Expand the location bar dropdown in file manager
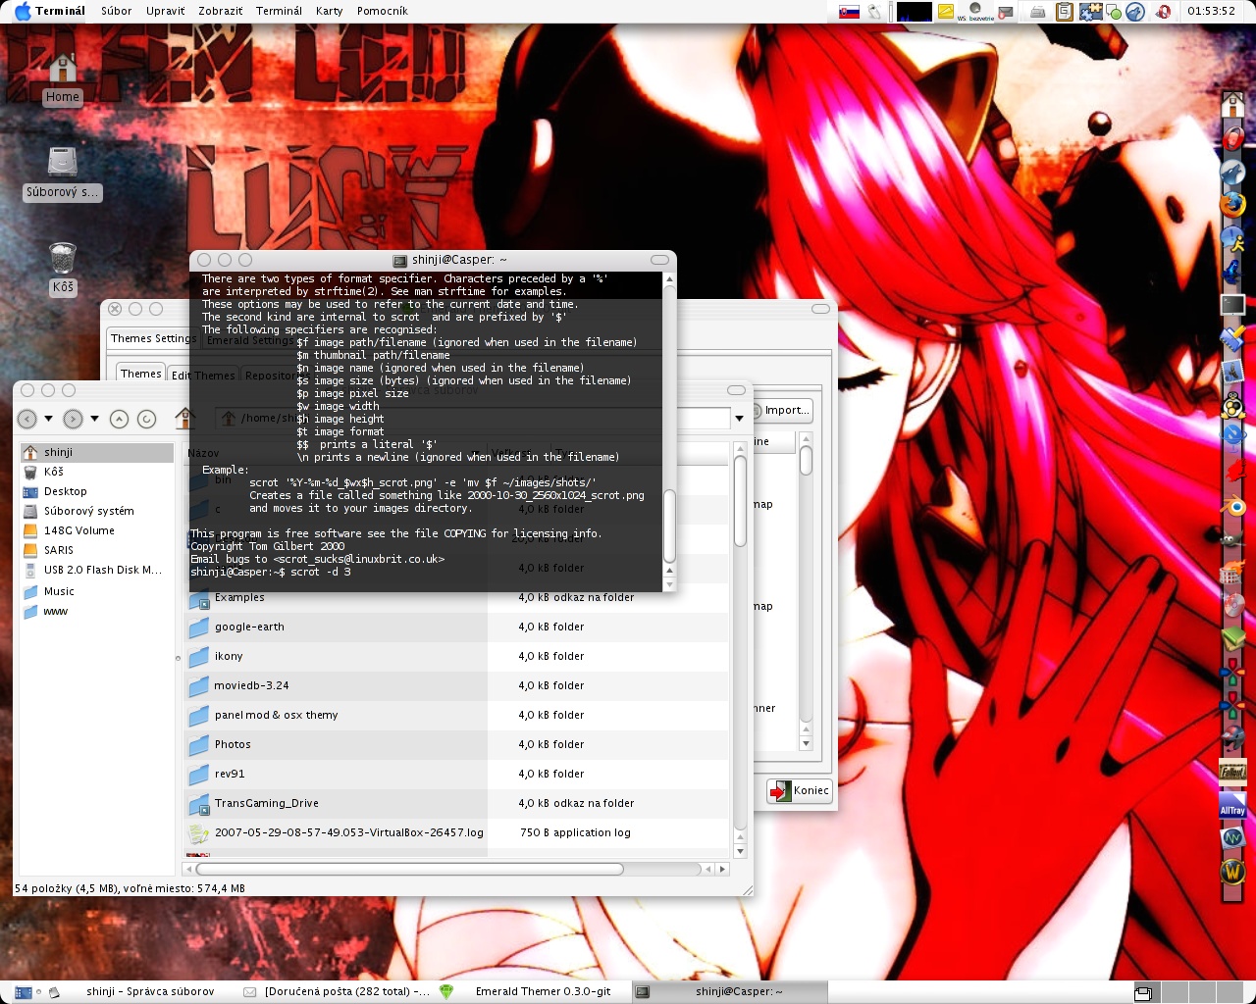This screenshot has height=1004, width=1256. pyautogui.click(x=739, y=419)
